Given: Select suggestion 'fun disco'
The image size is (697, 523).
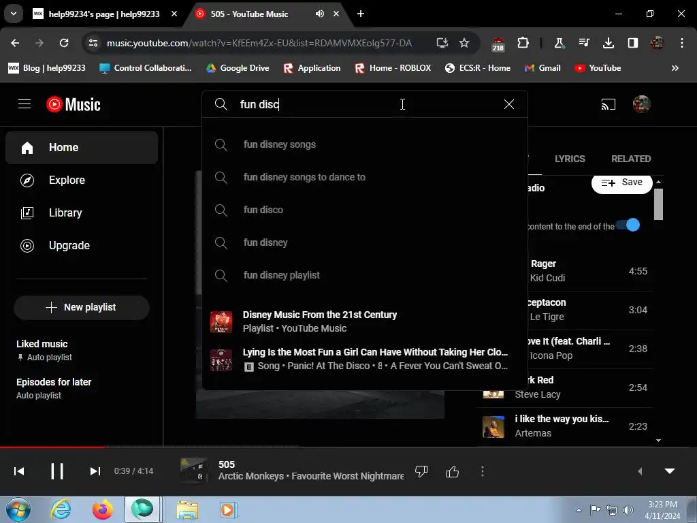Looking at the screenshot, I should [365, 210].
